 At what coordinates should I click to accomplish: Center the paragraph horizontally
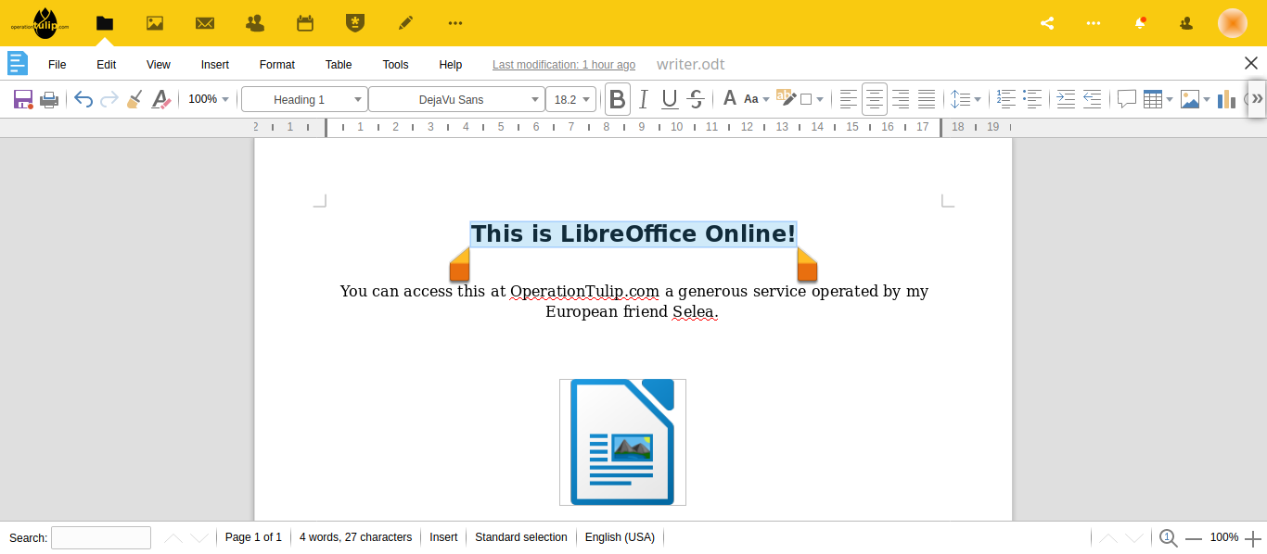pyautogui.click(x=874, y=99)
